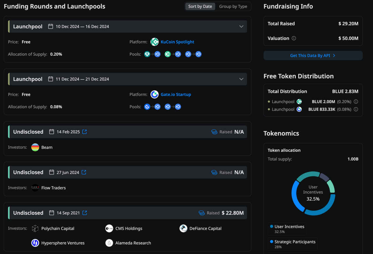The height and width of the screenshot is (254, 373).
Task: Open the external link icon beside 14 Feb 2025
Action: coord(85,132)
